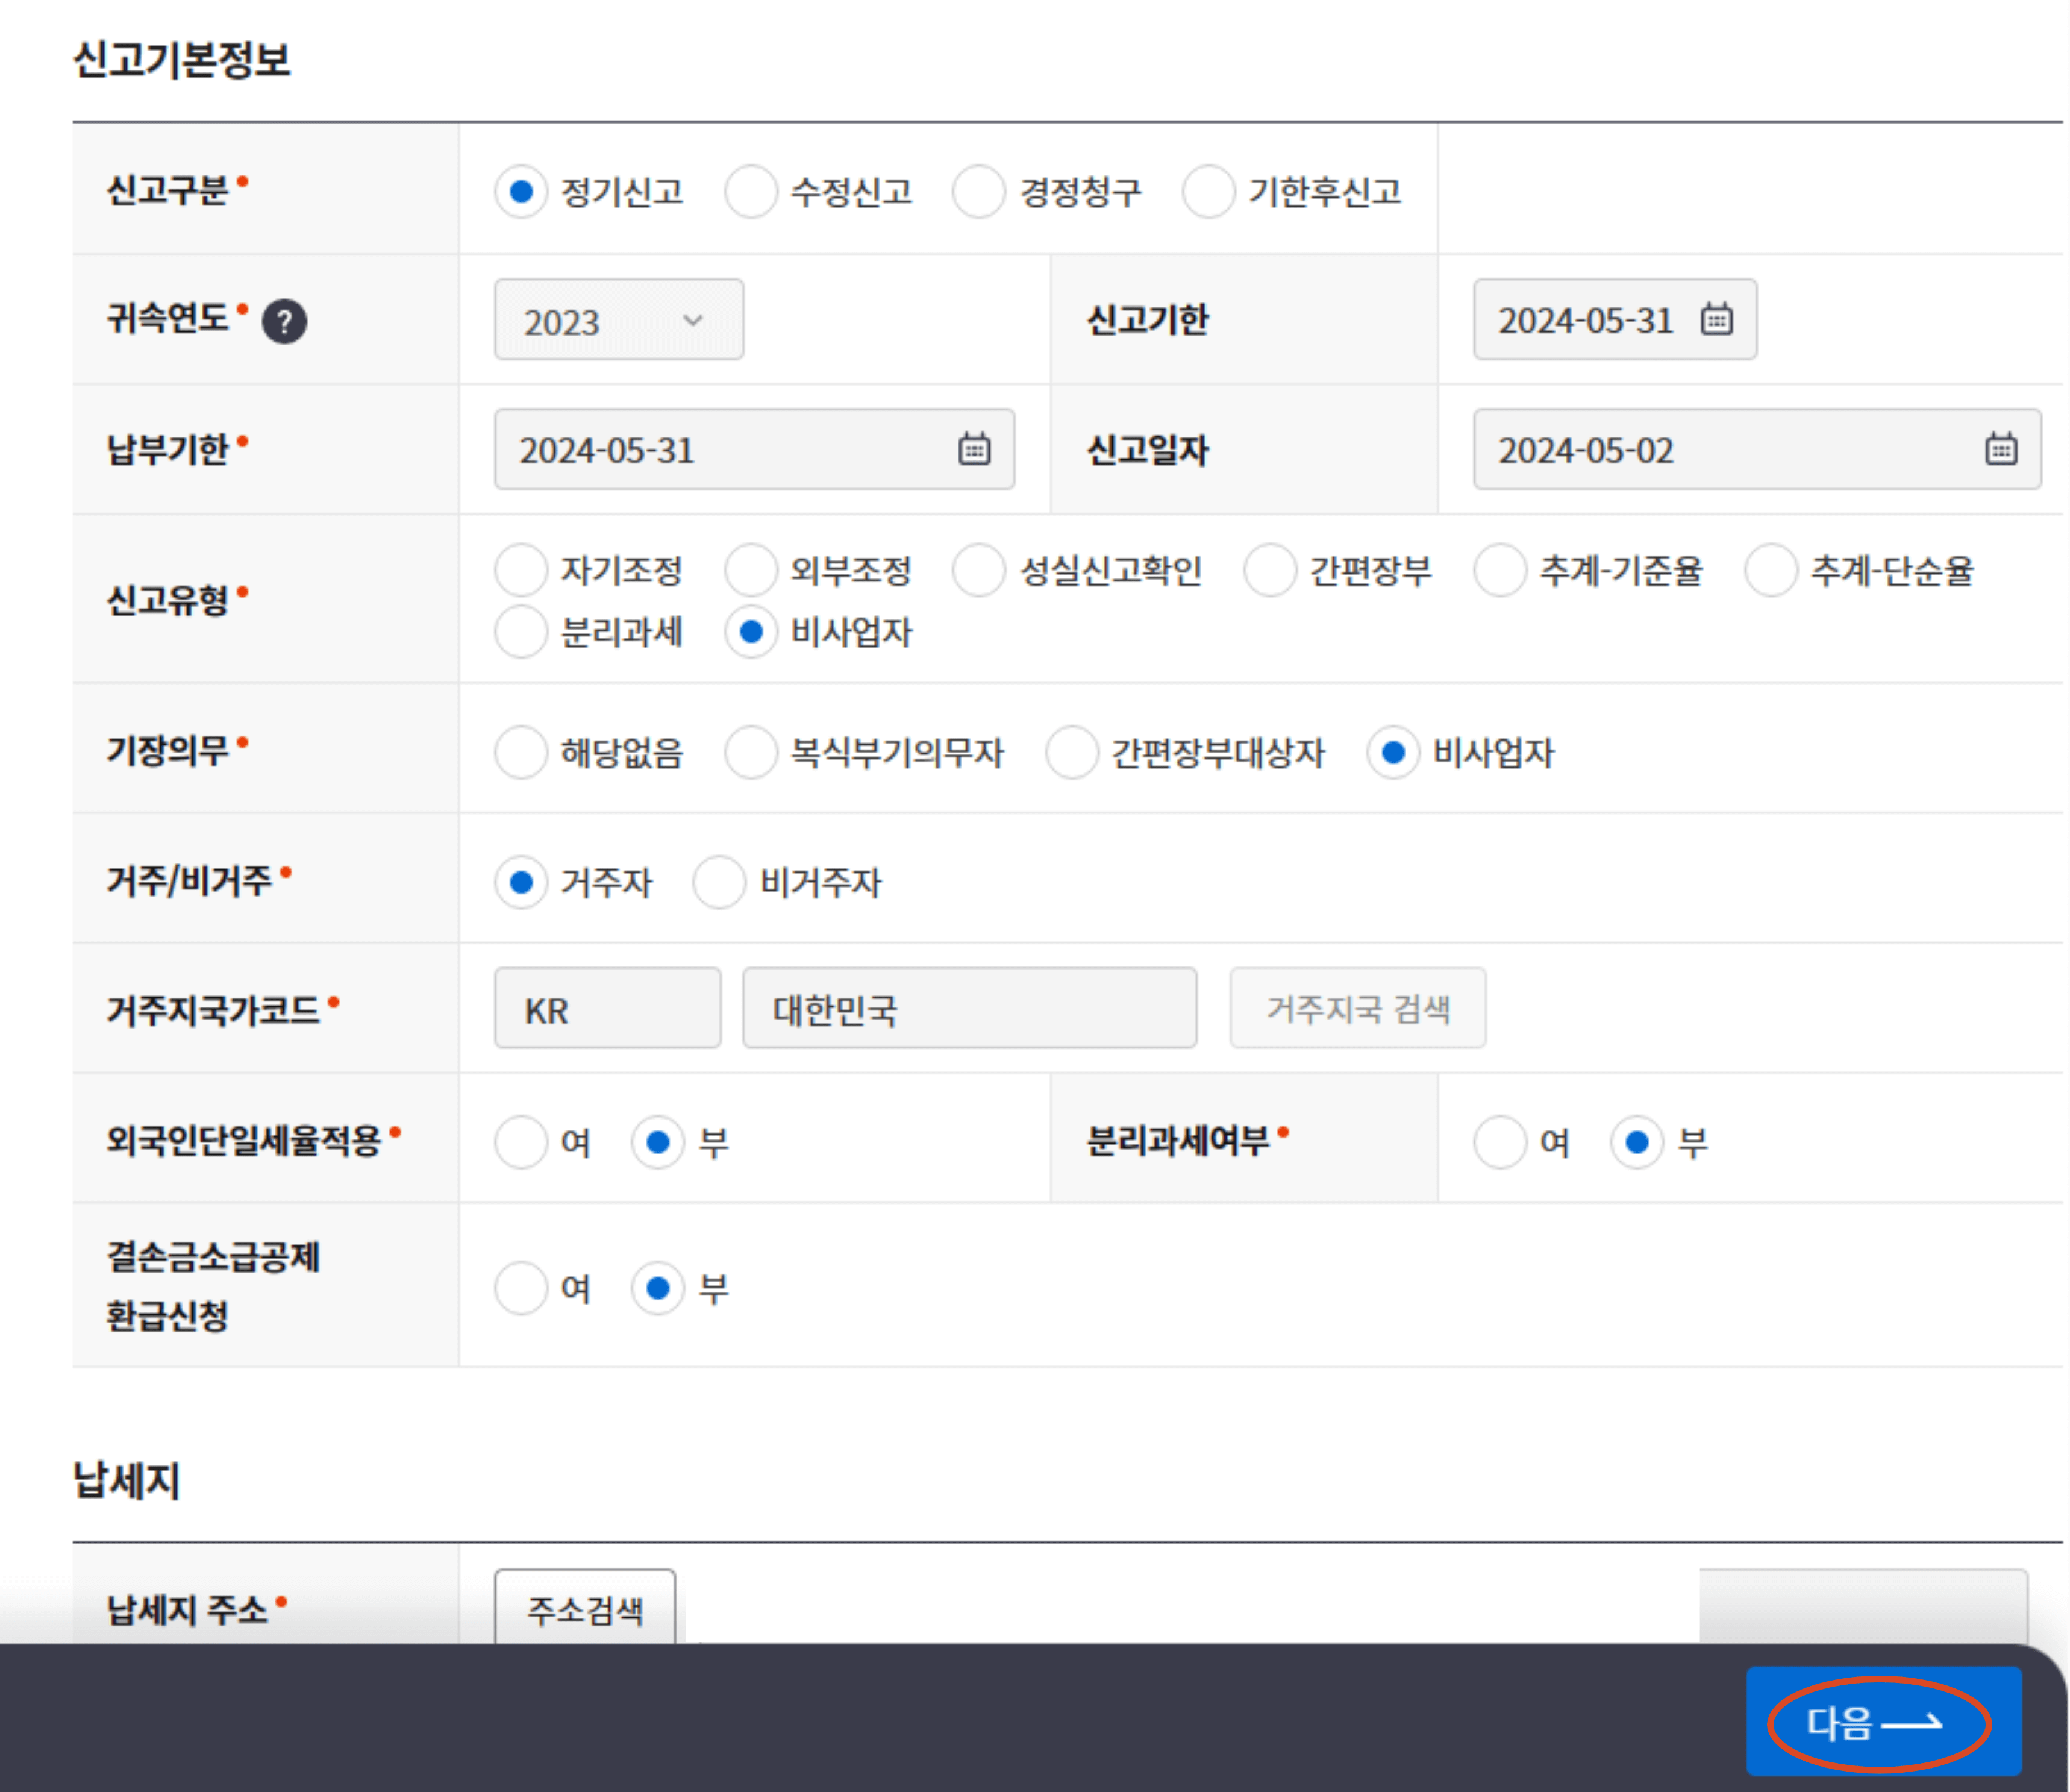Click the KR country code field
This screenshot has width=2070, height=1792.
(607, 1008)
